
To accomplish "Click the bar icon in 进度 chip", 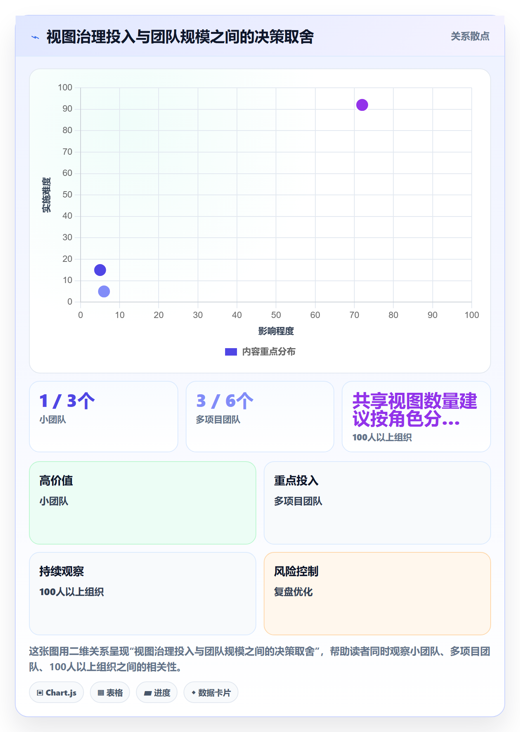I will pos(147,693).
